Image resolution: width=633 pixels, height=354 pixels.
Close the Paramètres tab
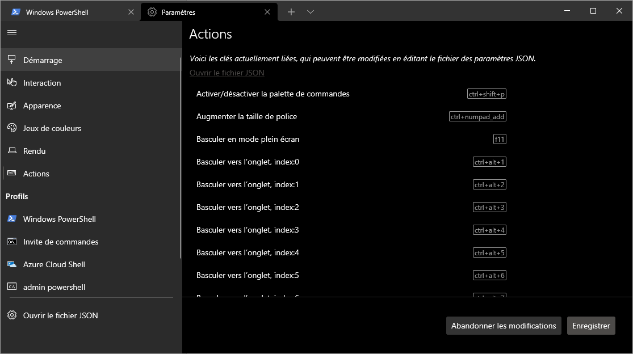(x=268, y=12)
